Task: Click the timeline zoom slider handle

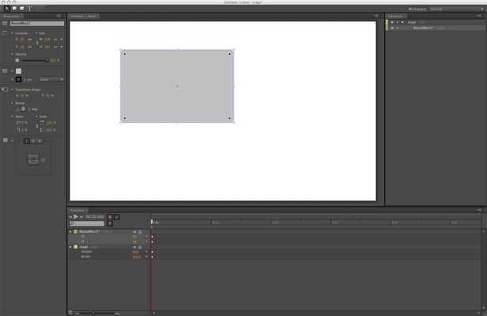Action: 93,313
